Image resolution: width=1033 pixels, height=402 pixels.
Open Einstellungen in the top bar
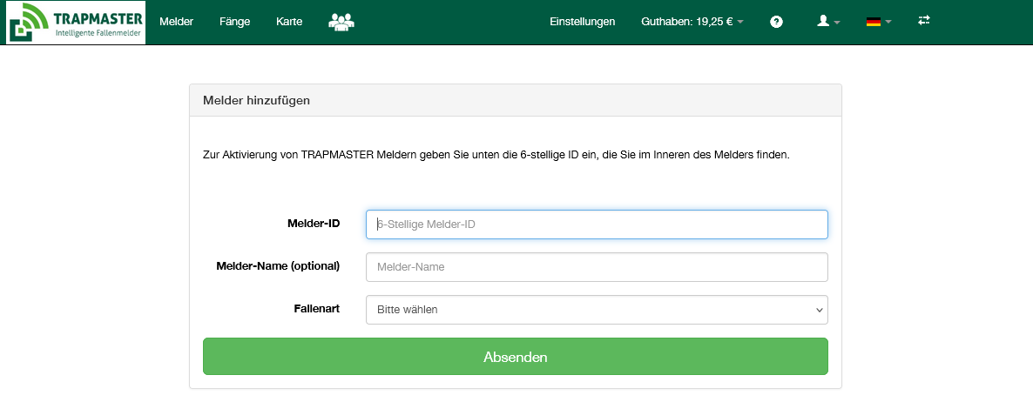[583, 22]
